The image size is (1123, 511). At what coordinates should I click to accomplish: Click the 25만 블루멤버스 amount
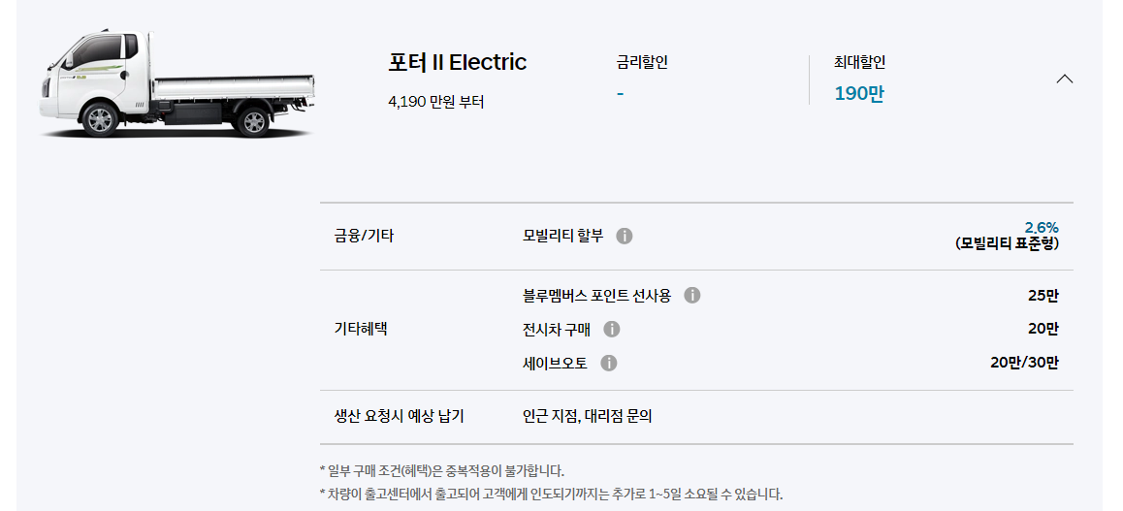tap(1043, 295)
